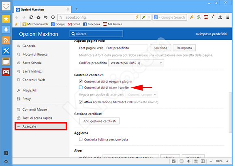Image resolution: width=233 pixels, height=166 pixels.
Task: Check Consenti ai siti di usare i cookie
Action: [x=81, y=87]
